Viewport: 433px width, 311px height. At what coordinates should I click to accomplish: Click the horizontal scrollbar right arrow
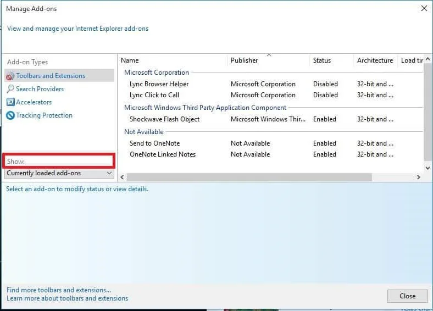coord(418,177)
